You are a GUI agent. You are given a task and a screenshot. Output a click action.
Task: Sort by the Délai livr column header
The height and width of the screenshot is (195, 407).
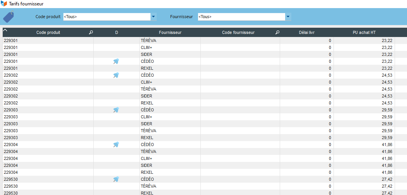coord(306,33)
